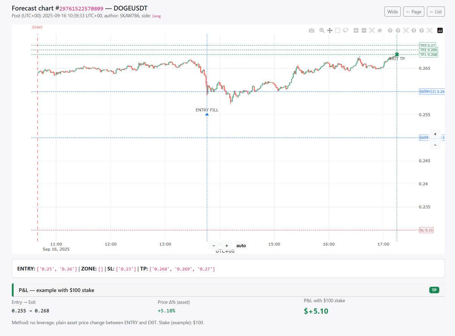Click the TP1 0.268 level label
The width and height of the screenshot is (455, 336).
click(x=428, y=55)
